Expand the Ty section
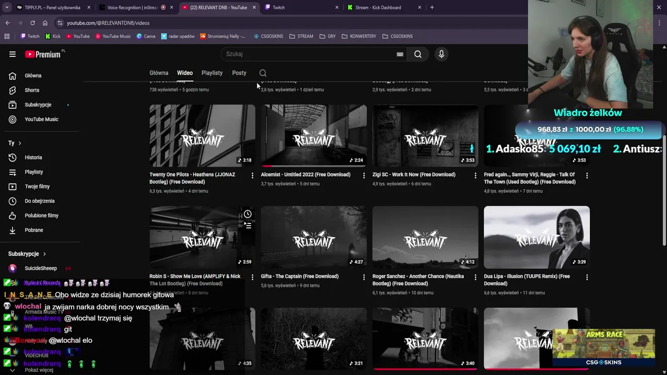 [15, 143]
